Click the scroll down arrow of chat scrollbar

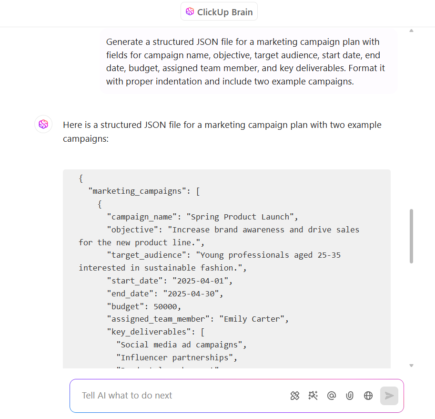coord(411,366)
